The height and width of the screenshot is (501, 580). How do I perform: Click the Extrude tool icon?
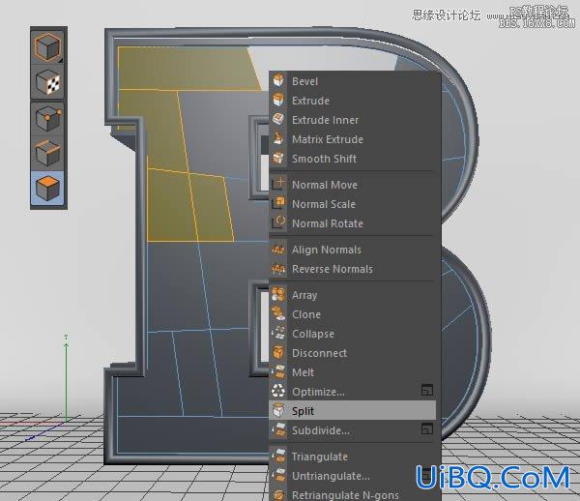click(278, 100)
